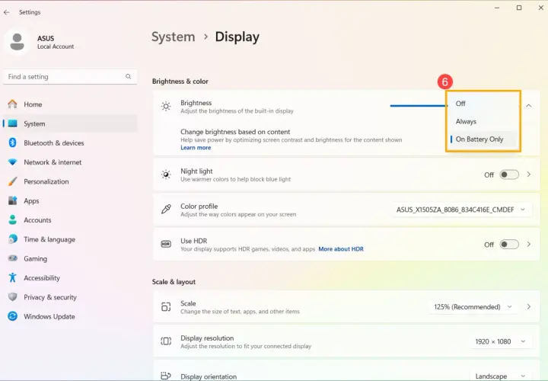Click the Privacy & security shield icon
The image size is (548, 381).
pyautogui.click(x=13, y=297)
